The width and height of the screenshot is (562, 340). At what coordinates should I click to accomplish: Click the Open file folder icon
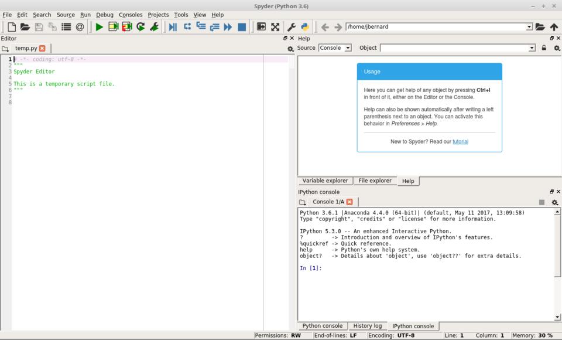click(25, 27)
